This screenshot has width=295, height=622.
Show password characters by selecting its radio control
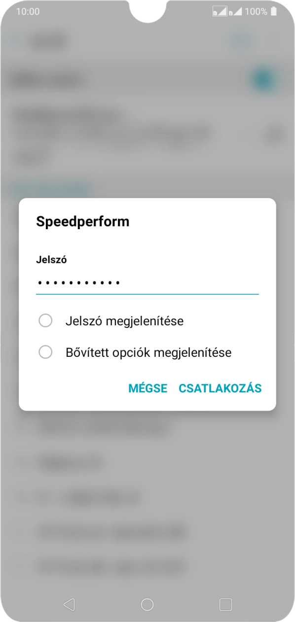pos(46,320)
